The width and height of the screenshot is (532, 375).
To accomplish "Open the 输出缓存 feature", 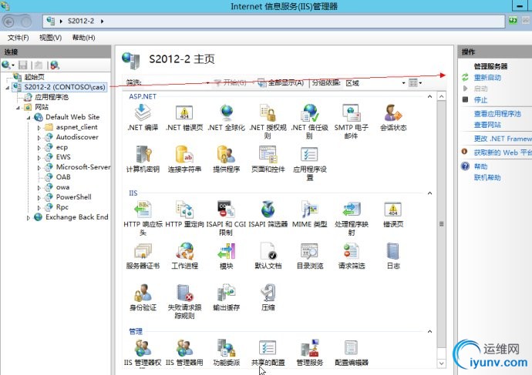I will [227, 297].
